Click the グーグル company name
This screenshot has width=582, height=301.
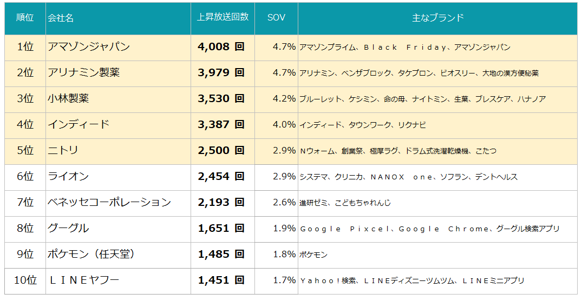68,229
